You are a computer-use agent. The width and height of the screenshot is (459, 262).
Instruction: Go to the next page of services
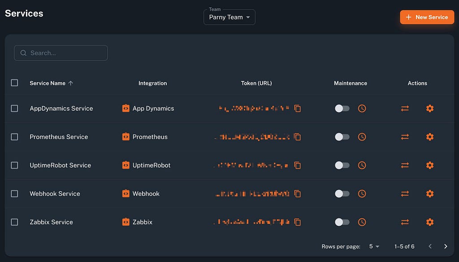[446, 246]
